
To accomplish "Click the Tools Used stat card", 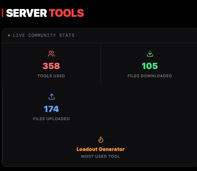I will pyautogui.click(x=51, y=64).
